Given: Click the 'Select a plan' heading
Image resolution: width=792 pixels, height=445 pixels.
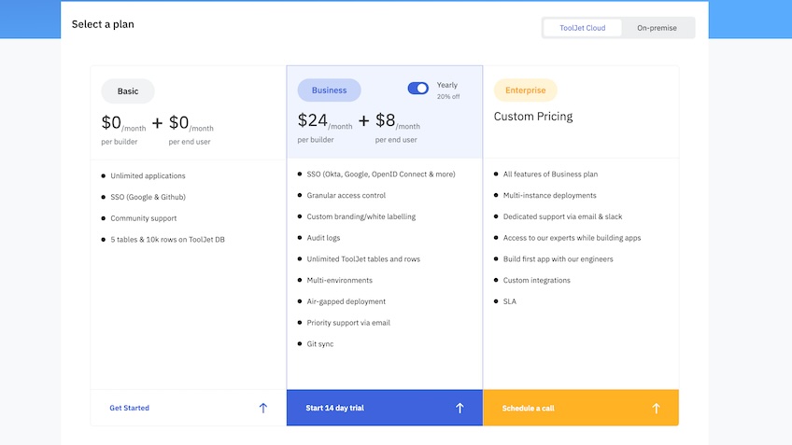Looking at the screenshot, I should pos(103,24).
